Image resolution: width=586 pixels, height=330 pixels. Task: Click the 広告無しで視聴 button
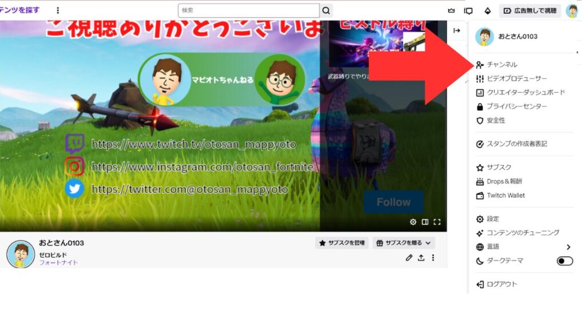(x=530, y=11)
